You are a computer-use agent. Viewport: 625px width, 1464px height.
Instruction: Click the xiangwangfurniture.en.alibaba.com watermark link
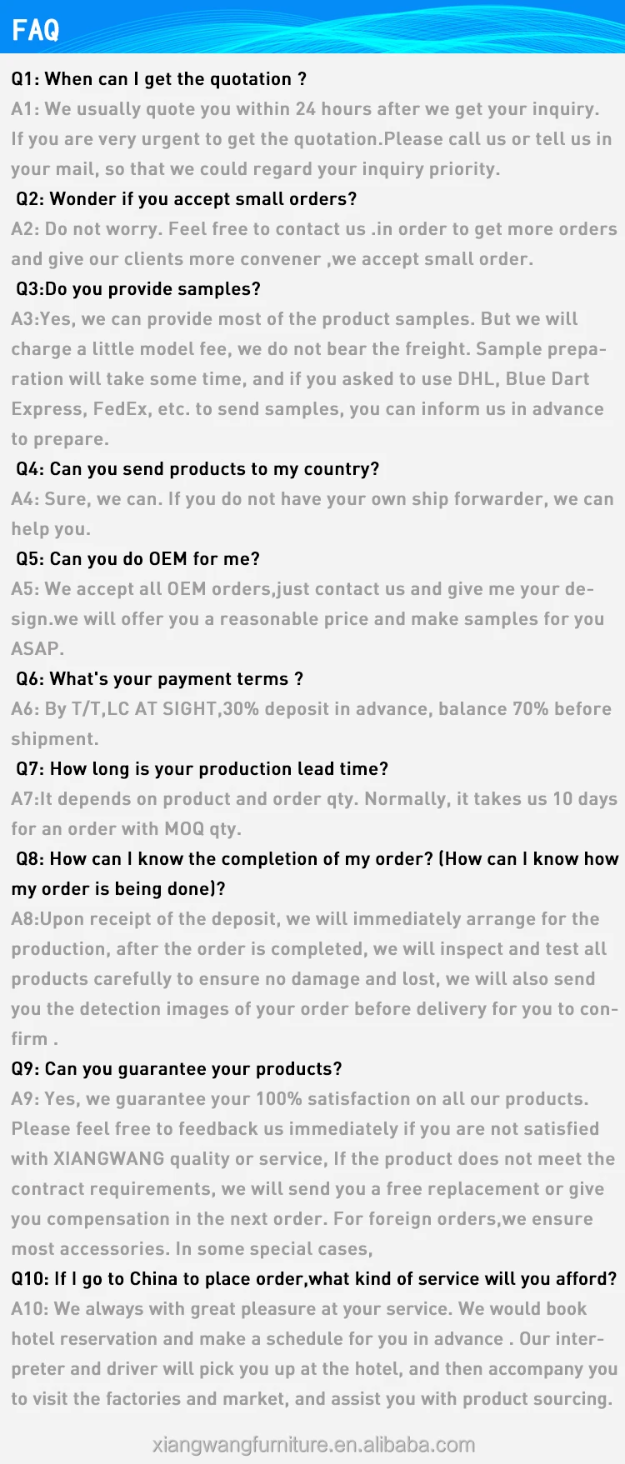[x=313, y=1444]
